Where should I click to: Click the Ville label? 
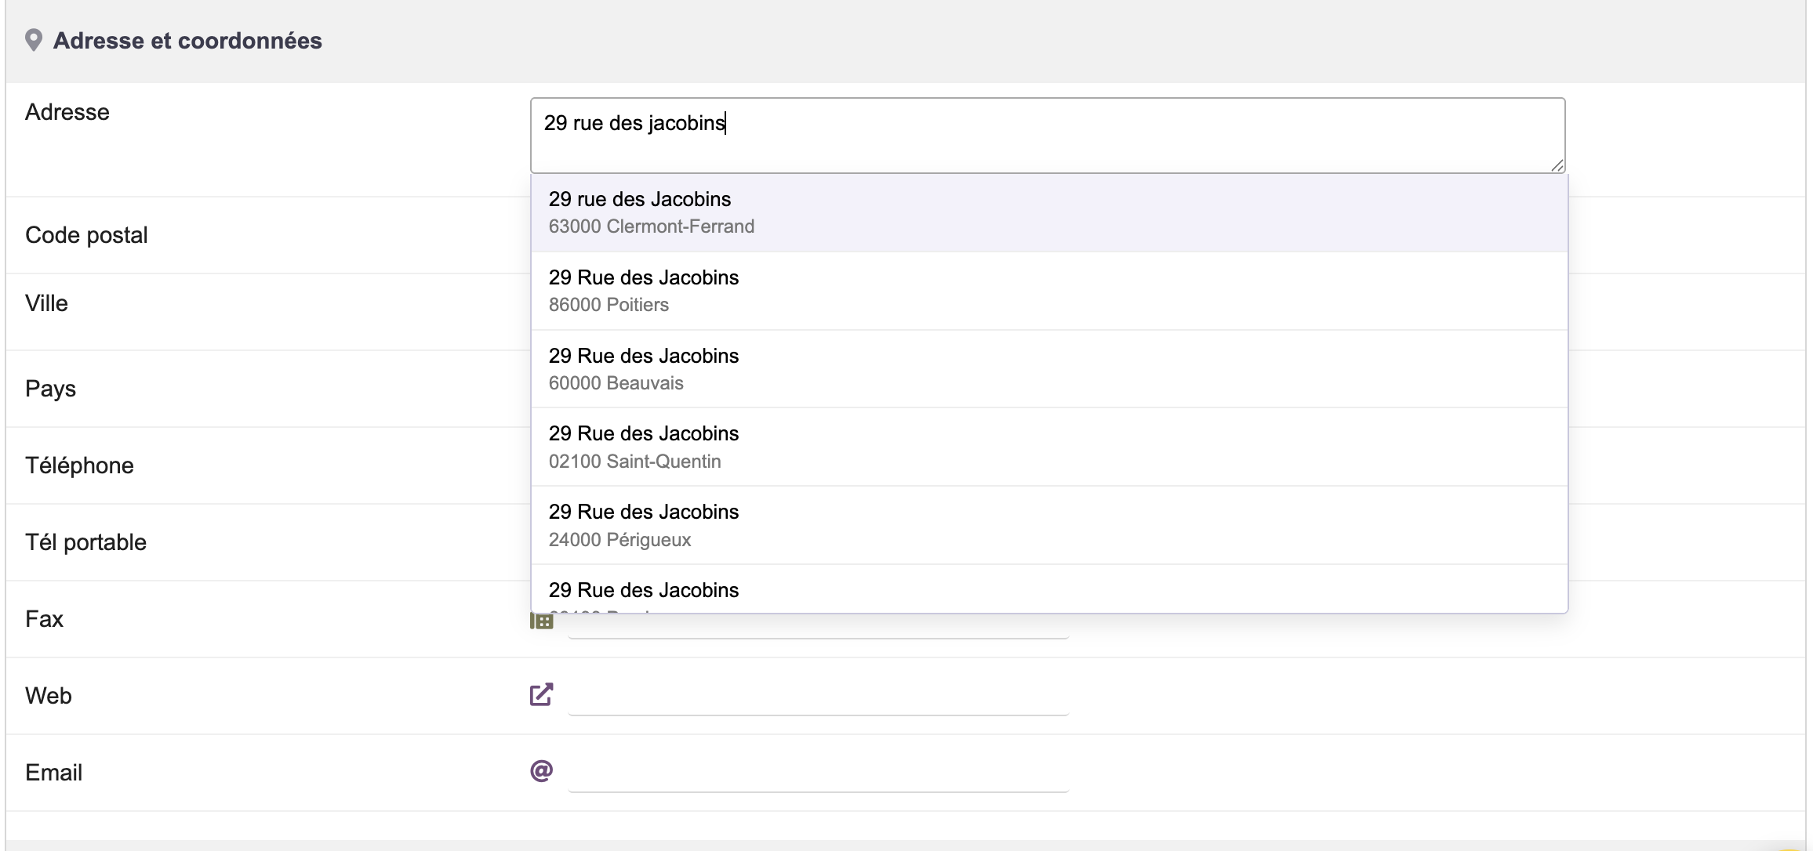point(46,303)
